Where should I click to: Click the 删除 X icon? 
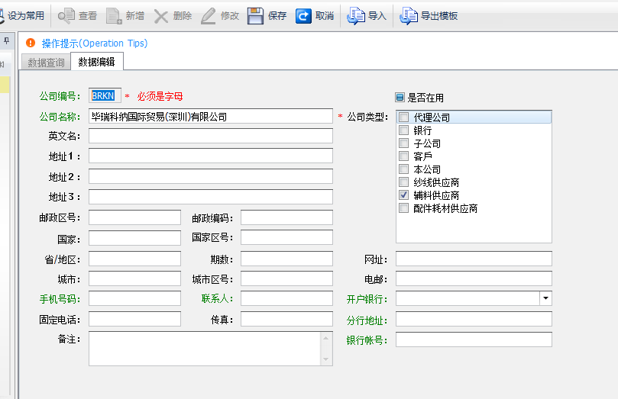tap(161, 16)
